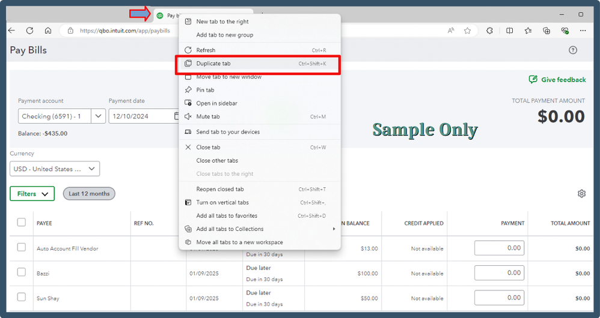
Task: Expand the Payment account dropdown
Action: (99, 116)
